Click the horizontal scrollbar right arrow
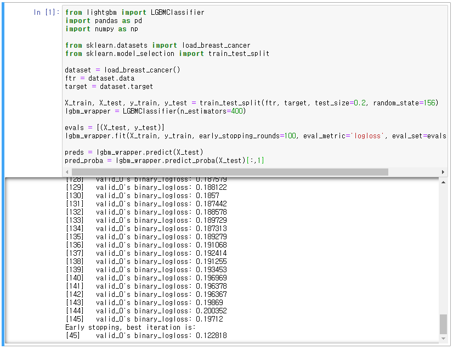The height and width of the screenshot is (349, 453). coord(443,172)
